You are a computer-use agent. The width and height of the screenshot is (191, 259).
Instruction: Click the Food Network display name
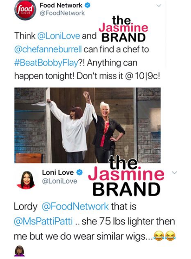61,5
